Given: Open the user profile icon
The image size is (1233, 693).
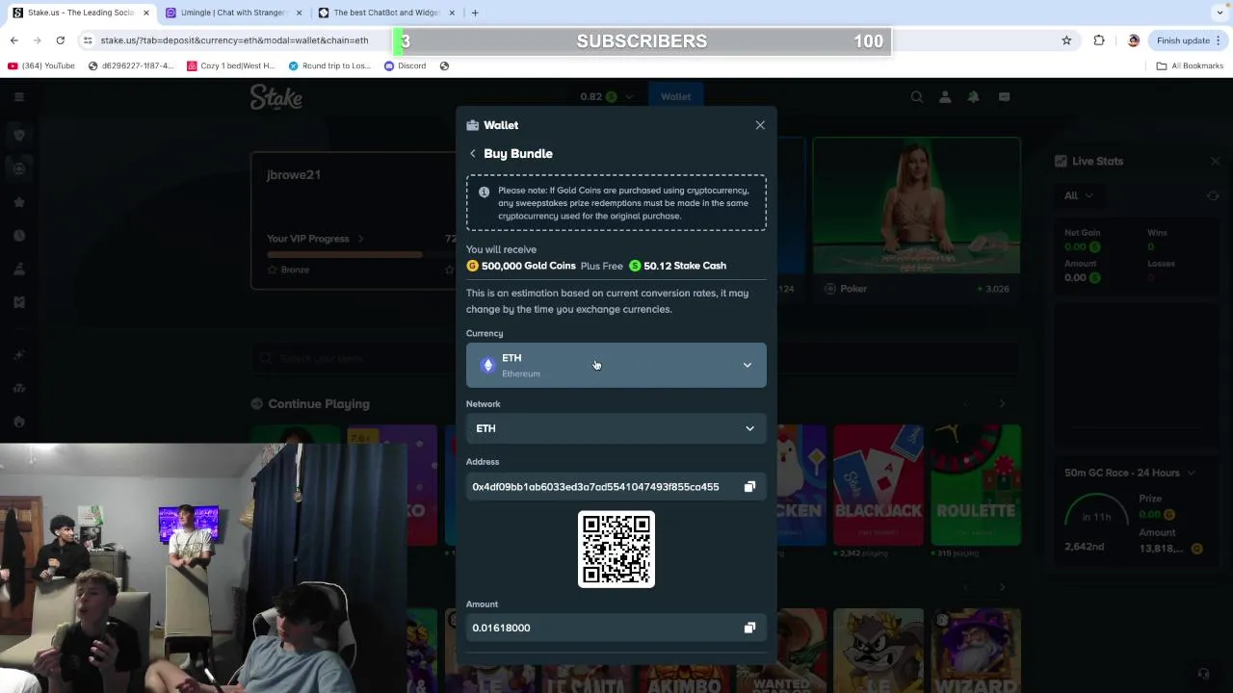Looking at the screenshot, I should (x=945, y=96).
